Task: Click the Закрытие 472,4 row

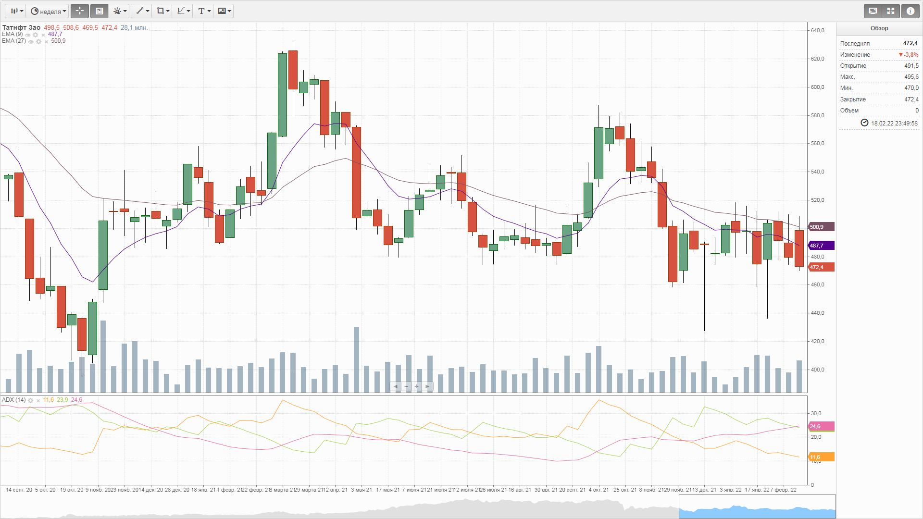Action: (879, 99)
